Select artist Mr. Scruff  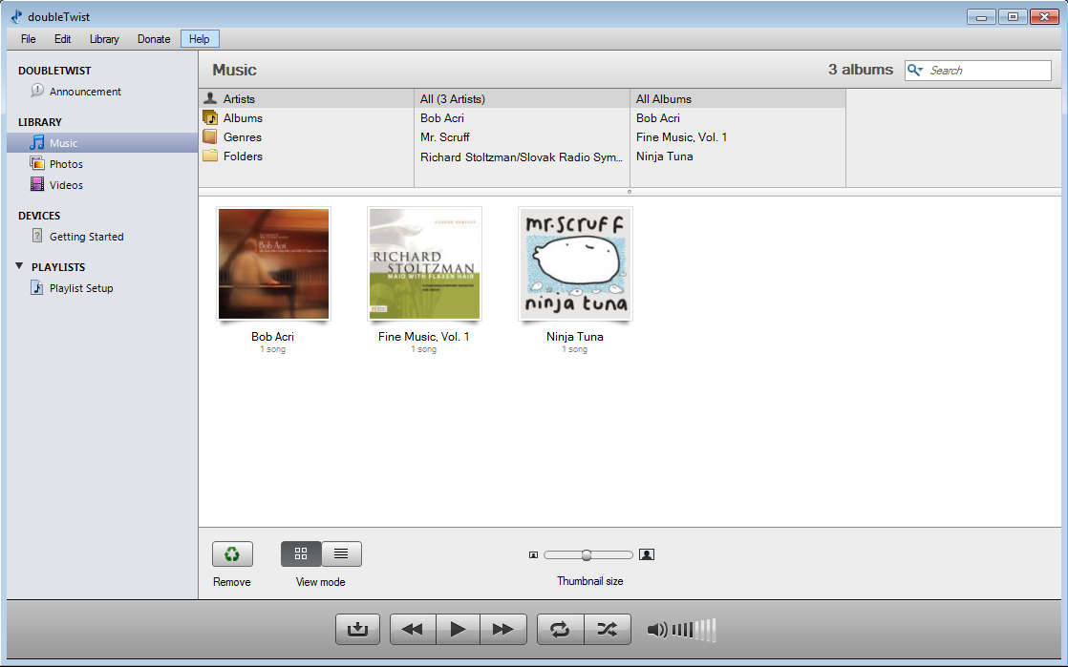(522, 136)
